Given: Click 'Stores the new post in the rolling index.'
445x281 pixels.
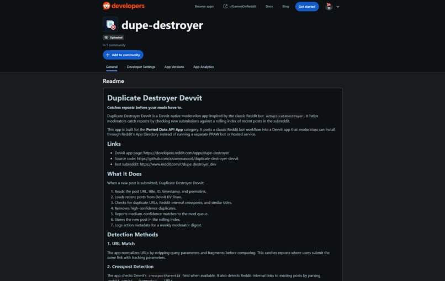Looking at the screenshot, I should click(147, 219).
